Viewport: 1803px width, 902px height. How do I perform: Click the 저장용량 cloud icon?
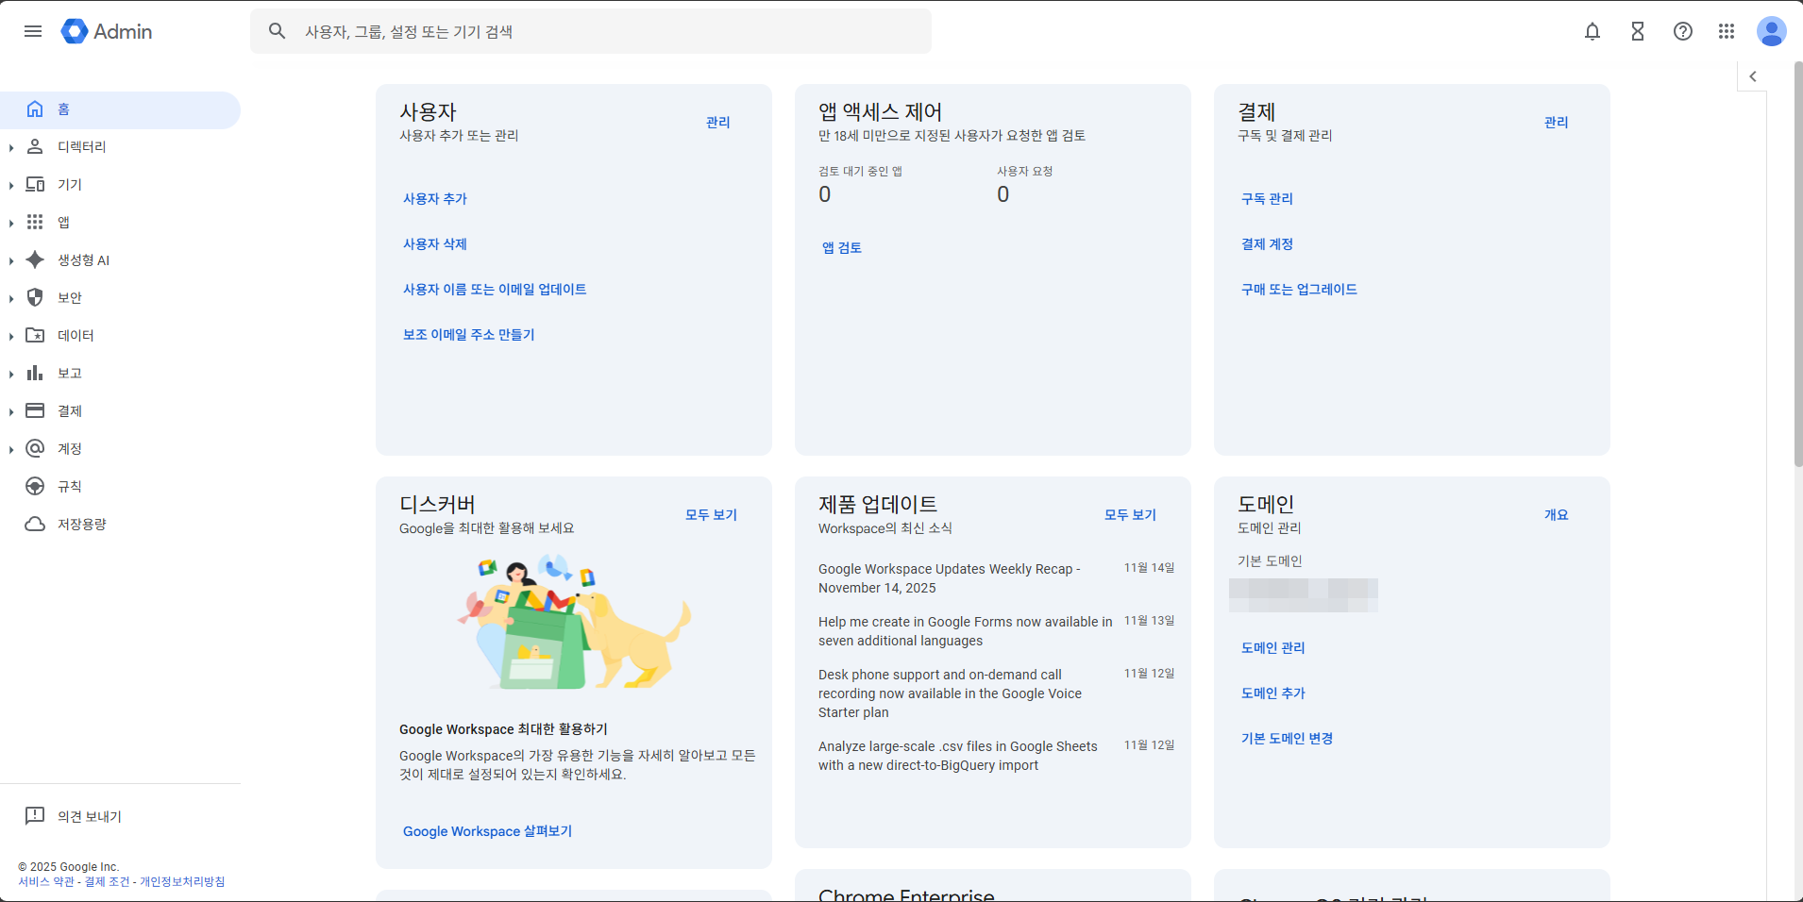pos(35,524)
